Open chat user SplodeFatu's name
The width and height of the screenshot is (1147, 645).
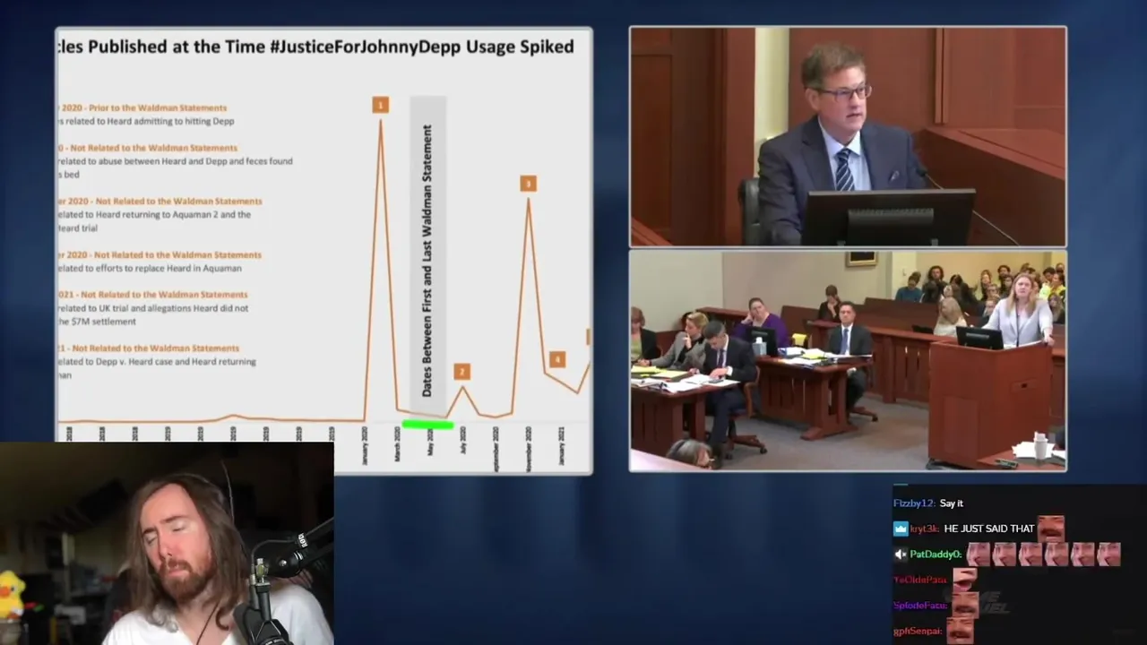920,606
